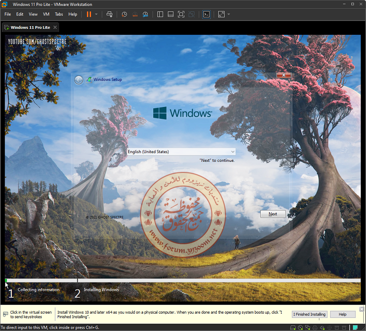
Task: Click the Unity mode icon
Action: [191, 14]
